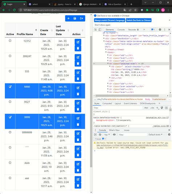Check the Active box for 12312
This screenshot has width=172, height=194.
click(10, 41)
